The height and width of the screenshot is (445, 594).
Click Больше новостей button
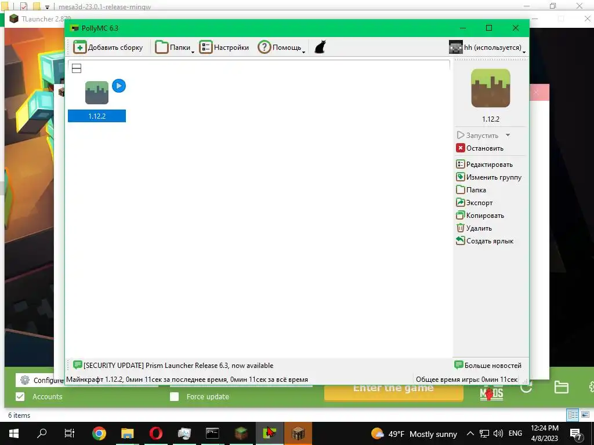pyautogui.click(x=487, y=366)
